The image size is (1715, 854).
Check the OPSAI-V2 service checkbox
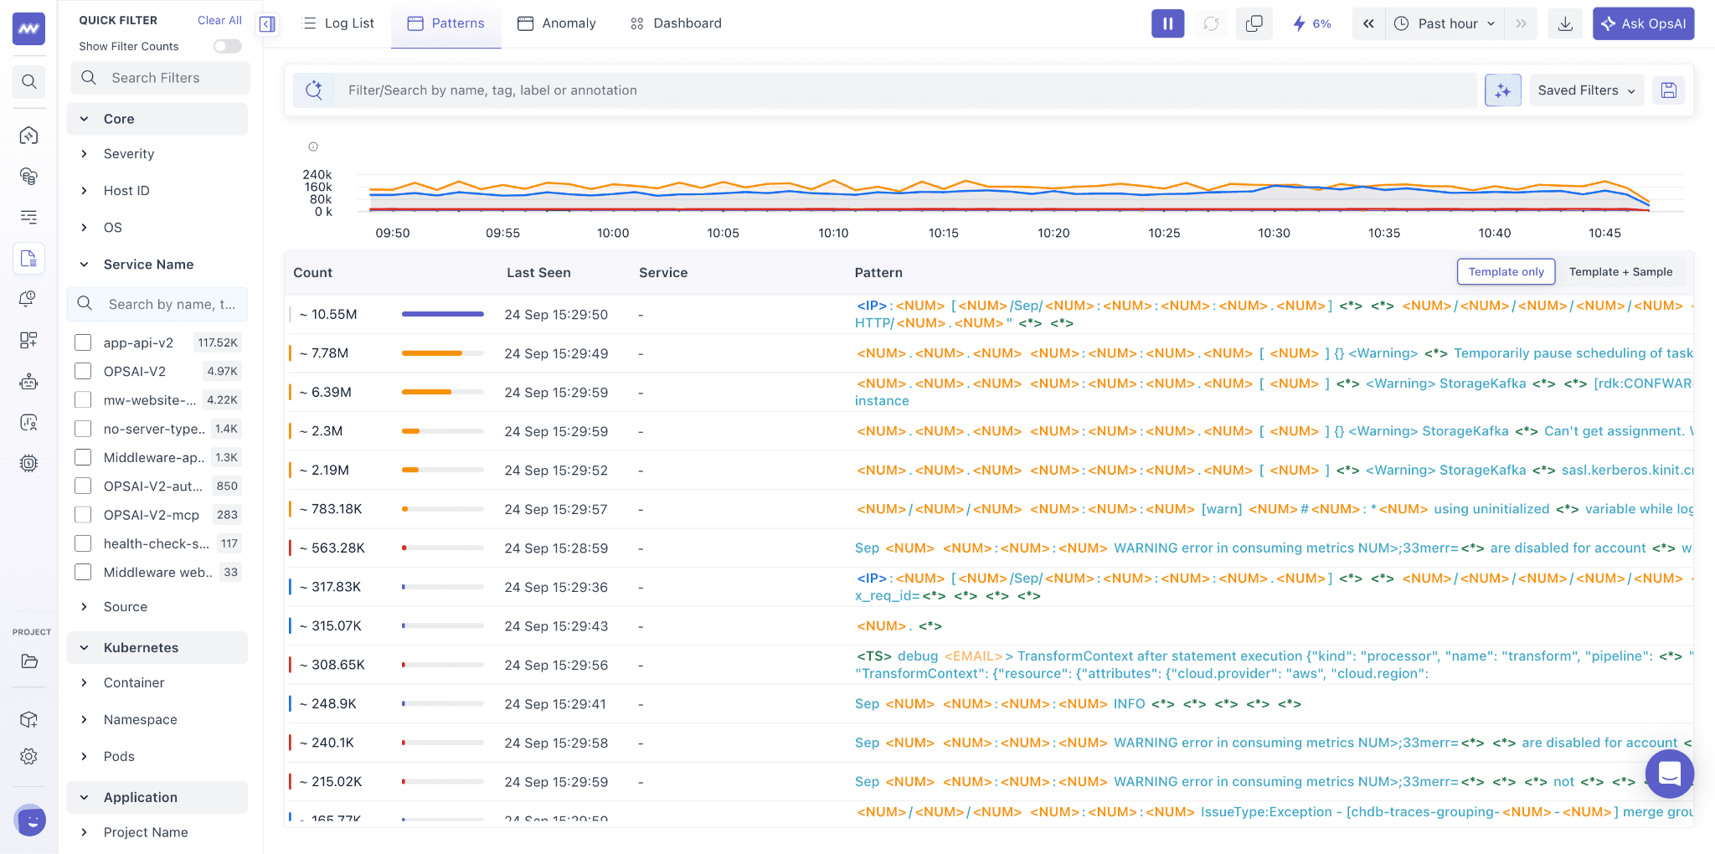[83, 371]
